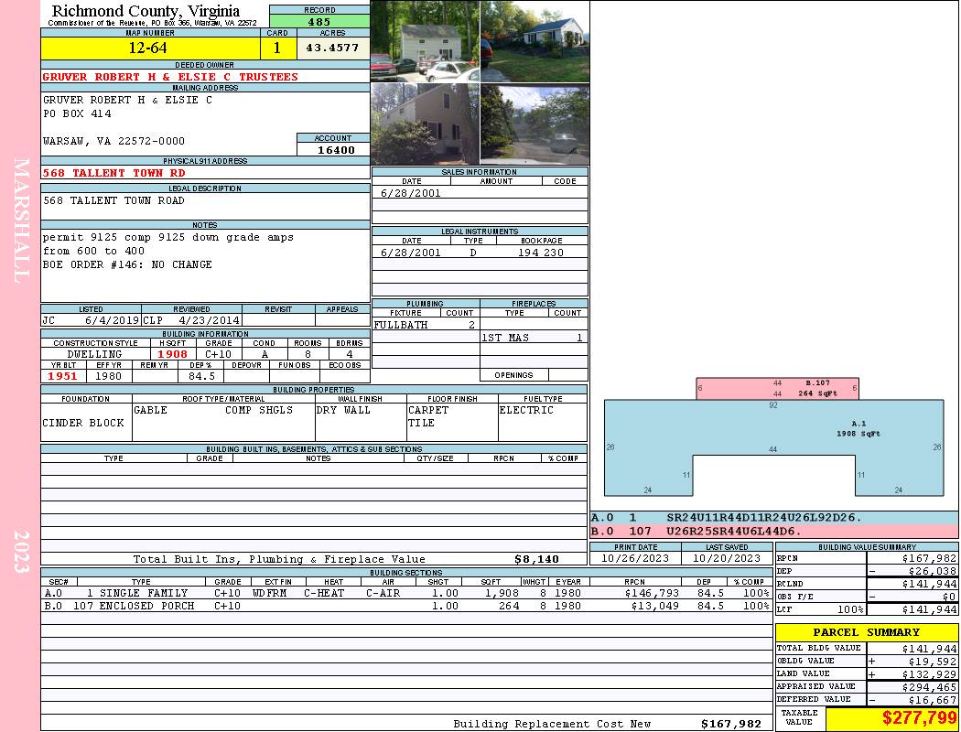Open bottom-left photo of house side view
This screenshot has width=961, height=732.
coord(425,124)
